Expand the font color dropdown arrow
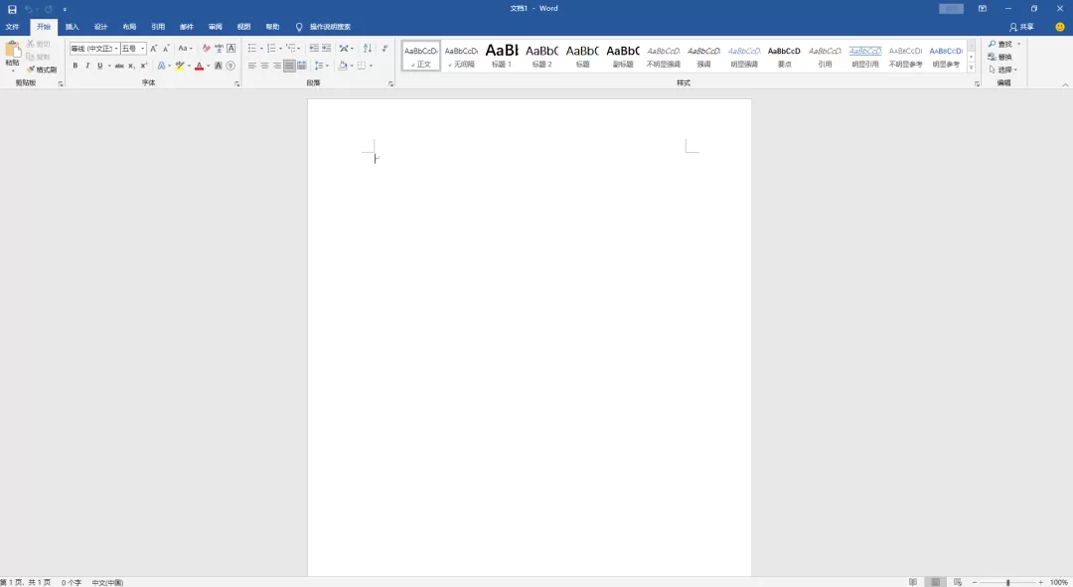The height and width of the screenshot is (587, 1073). pyautogui.click(x=206, y=66)
